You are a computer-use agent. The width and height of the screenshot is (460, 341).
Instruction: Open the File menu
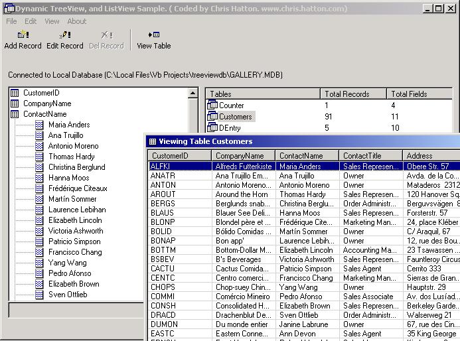11,21
